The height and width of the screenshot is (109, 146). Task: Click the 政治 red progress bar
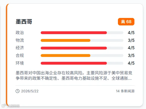(82, 33)
